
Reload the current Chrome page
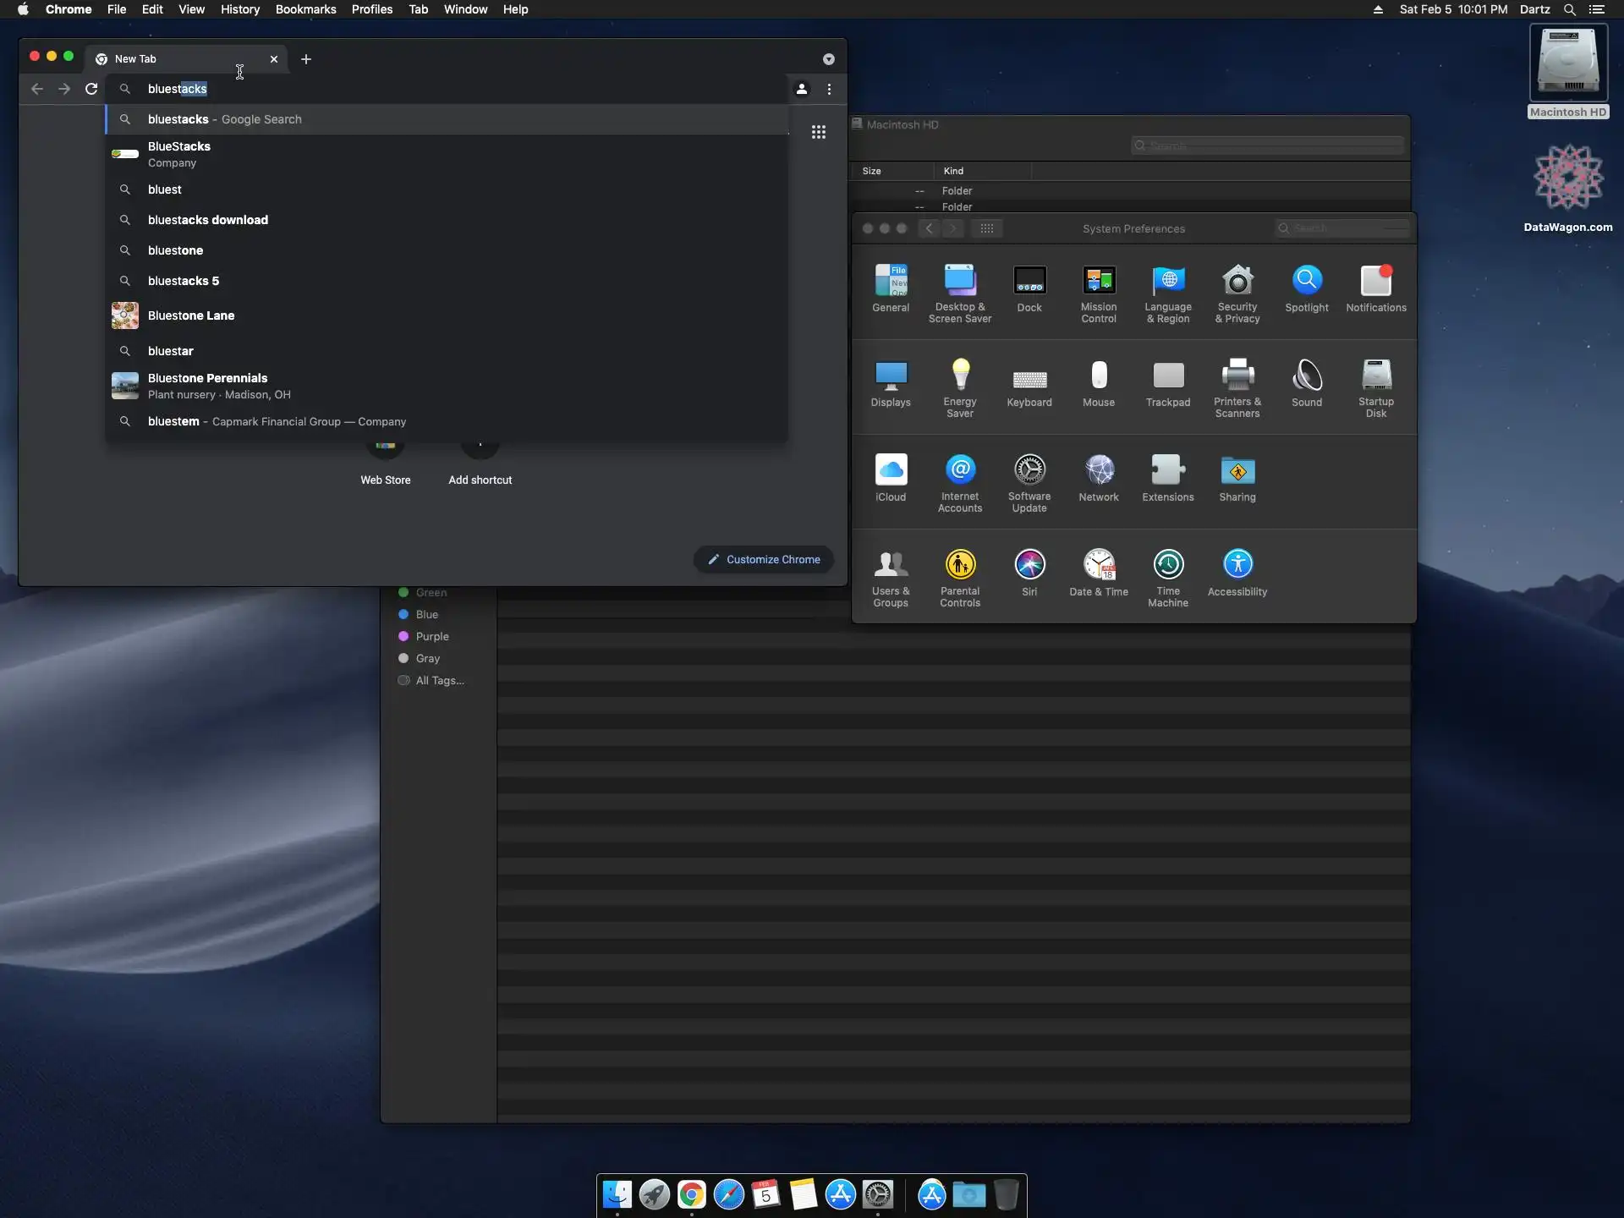[x=91, y=89]
